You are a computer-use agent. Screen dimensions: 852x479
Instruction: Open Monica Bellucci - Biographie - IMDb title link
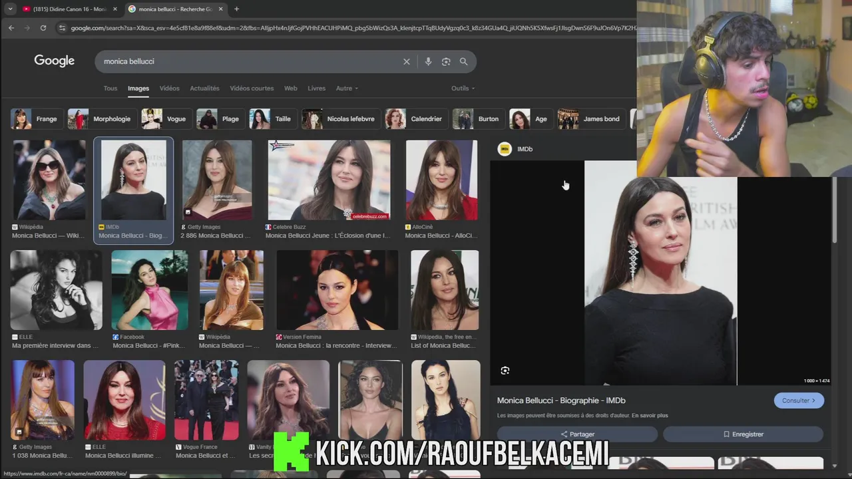[x=561, y=400]
